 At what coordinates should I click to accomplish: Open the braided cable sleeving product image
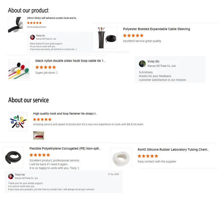[x=107, y=38]
